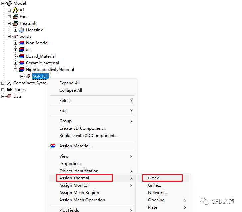Expand the Planes node

tap(3, 90)
